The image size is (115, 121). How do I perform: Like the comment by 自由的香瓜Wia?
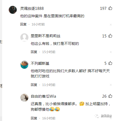click(x=110, y=96)
